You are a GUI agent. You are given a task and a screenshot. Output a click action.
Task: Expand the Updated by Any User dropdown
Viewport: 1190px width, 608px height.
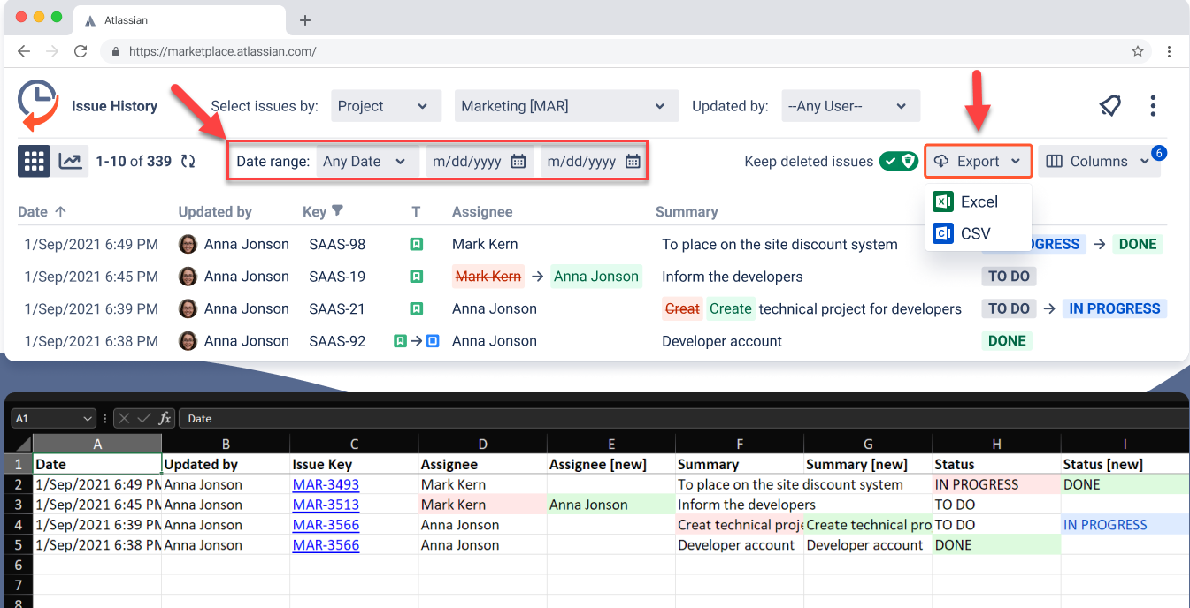(x=850, y=105)
